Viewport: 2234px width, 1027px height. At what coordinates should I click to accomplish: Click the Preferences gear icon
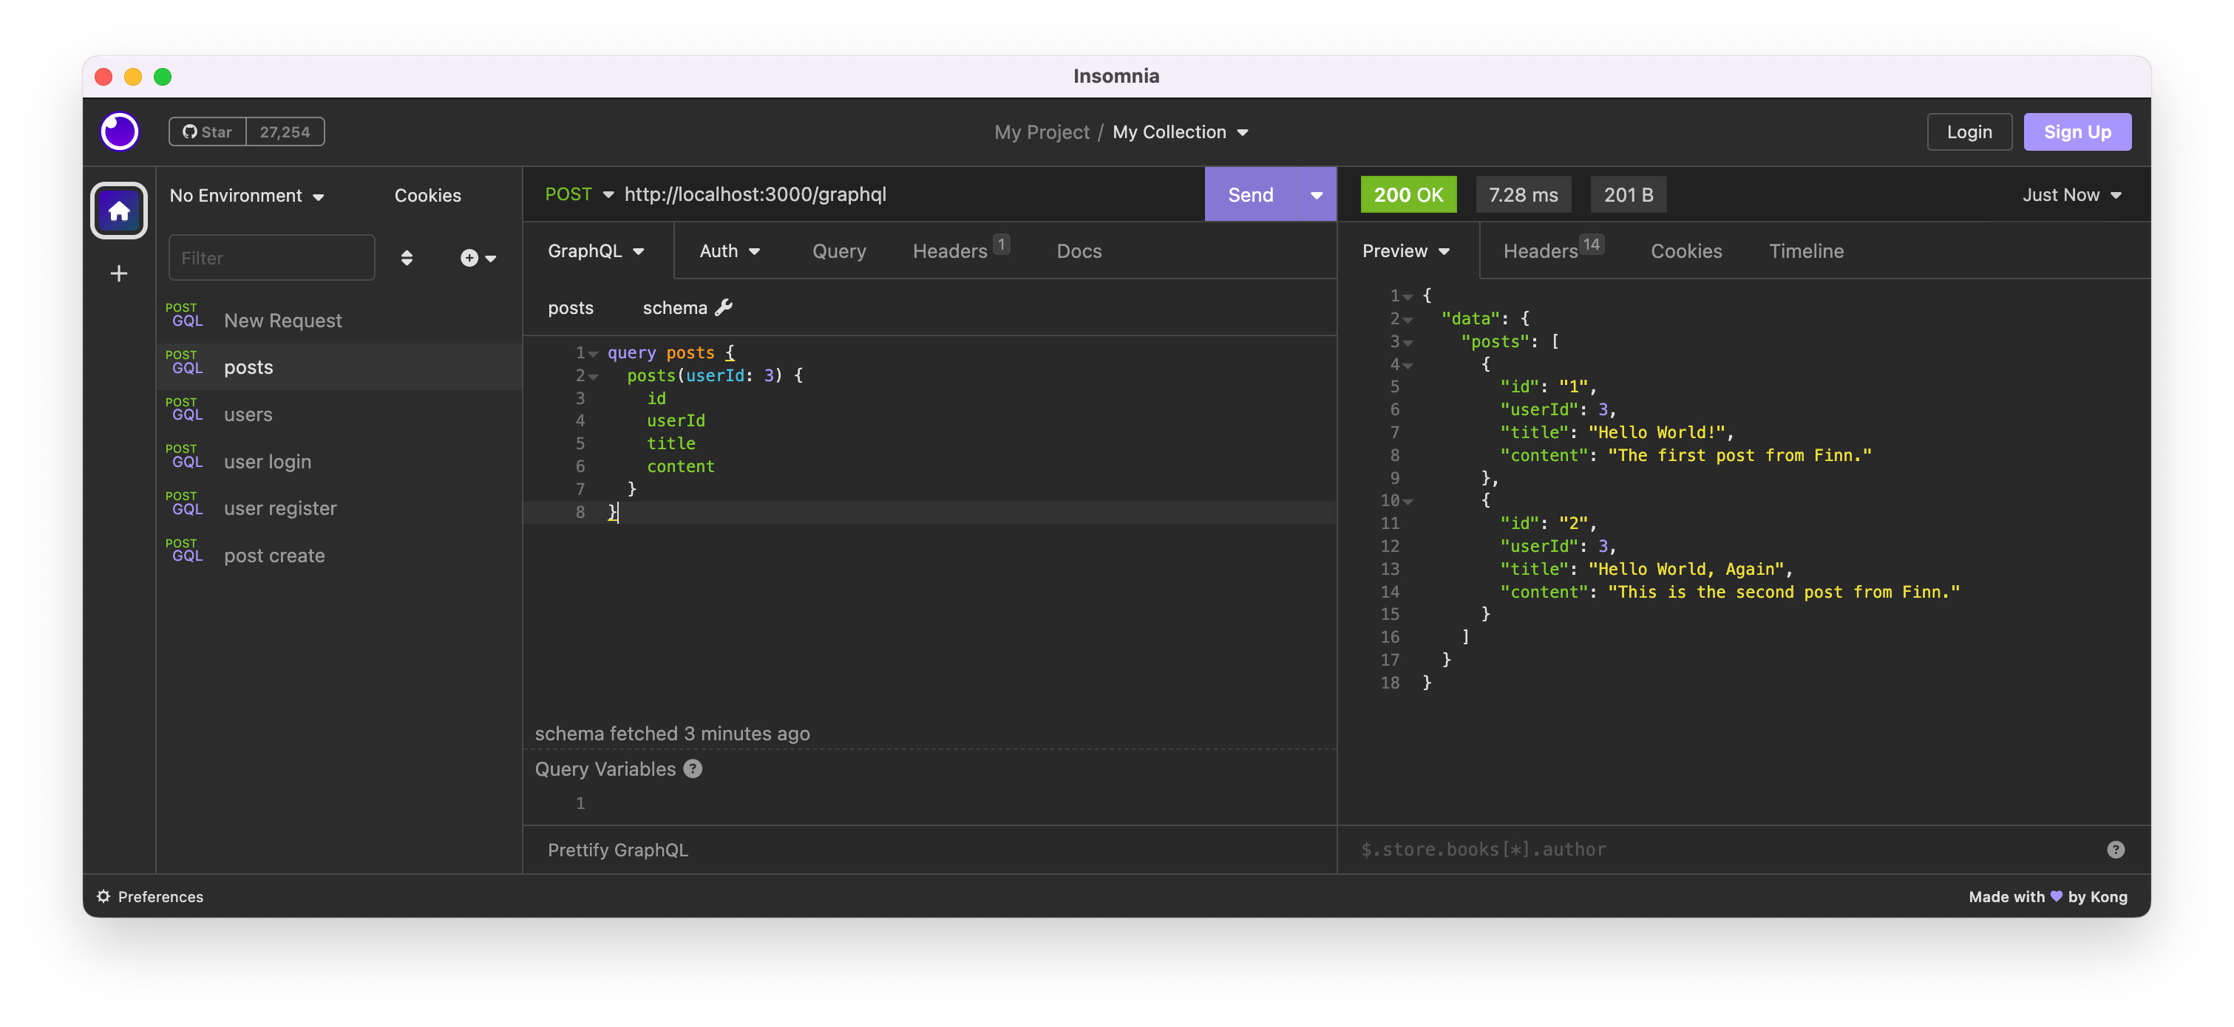tap(104, 896)
